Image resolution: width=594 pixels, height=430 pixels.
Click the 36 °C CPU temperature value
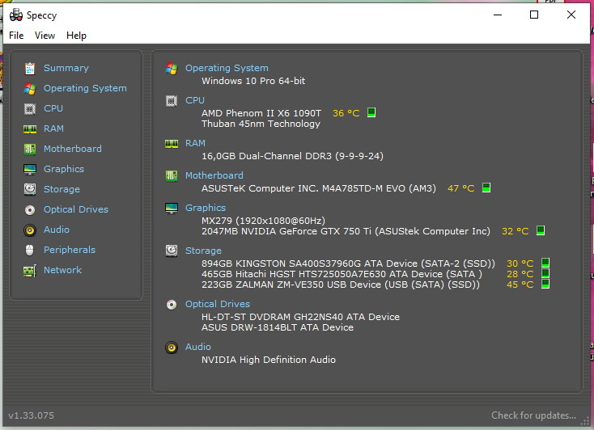tap(346, 113)
